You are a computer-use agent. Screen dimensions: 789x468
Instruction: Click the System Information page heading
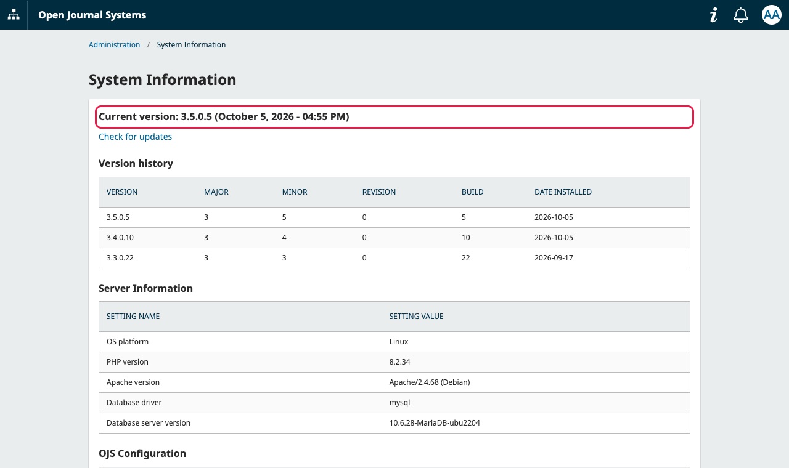point(162,80)
